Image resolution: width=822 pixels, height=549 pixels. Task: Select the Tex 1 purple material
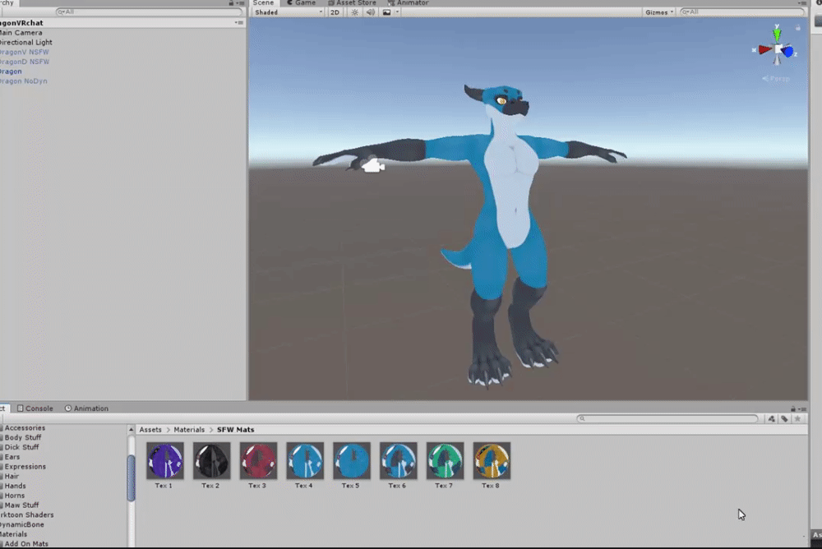click(x=164, y=460)
